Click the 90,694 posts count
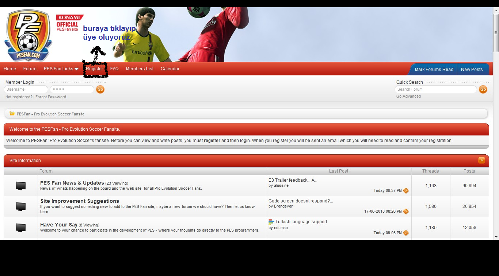This screenshot has width=499, height=276. [469, 186]
